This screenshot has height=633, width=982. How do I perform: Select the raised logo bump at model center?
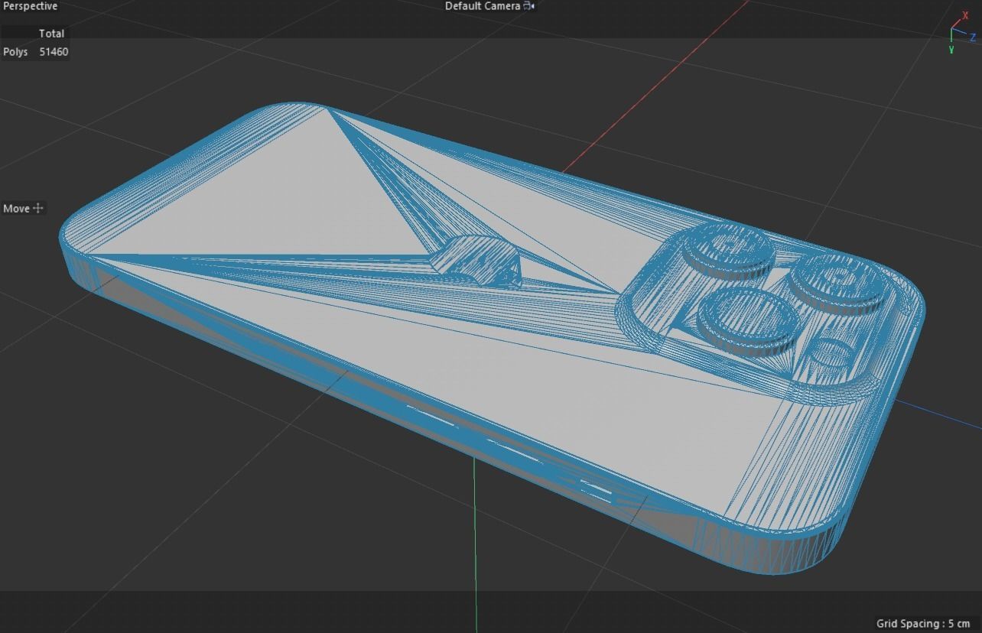pos(476,260)
